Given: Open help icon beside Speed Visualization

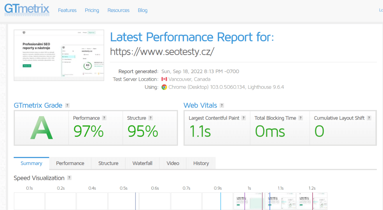Looking at the screenshot, I should 69,178.
